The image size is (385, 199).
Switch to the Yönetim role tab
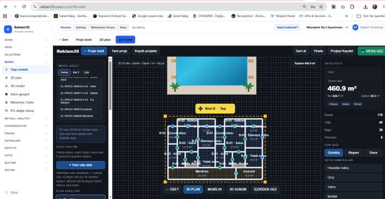[66, 27]
